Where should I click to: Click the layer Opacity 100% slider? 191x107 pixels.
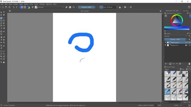tap(175, 40)
